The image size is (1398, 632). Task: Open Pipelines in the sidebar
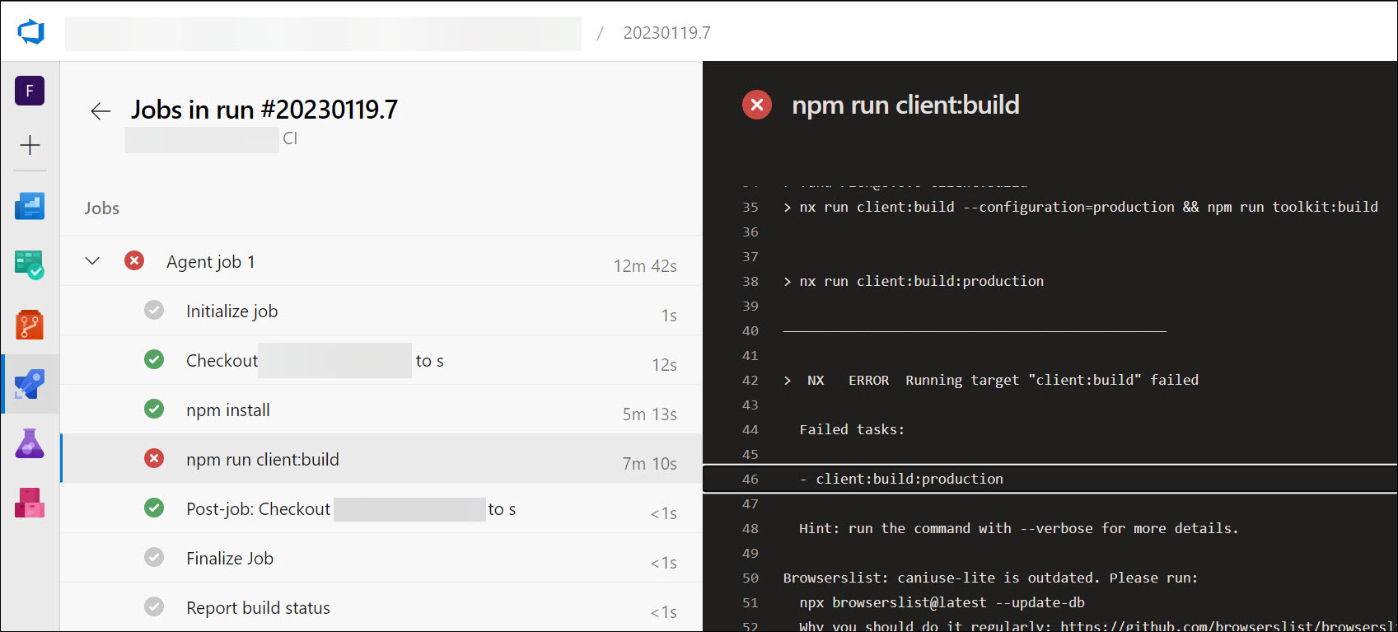coord(30,384)
